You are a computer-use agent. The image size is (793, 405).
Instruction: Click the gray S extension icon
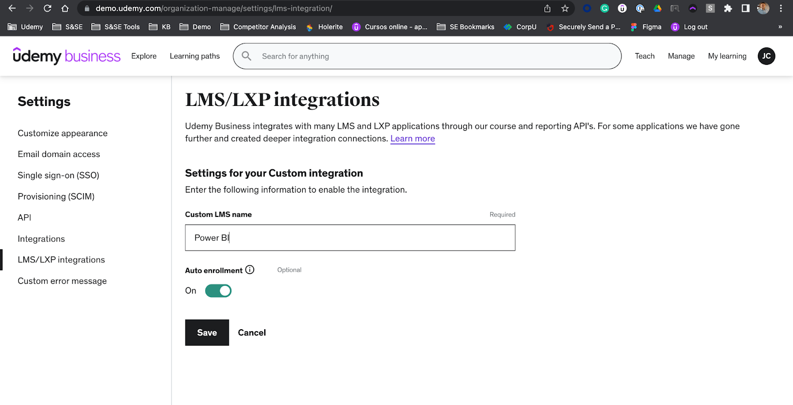(x=710, y=8)
